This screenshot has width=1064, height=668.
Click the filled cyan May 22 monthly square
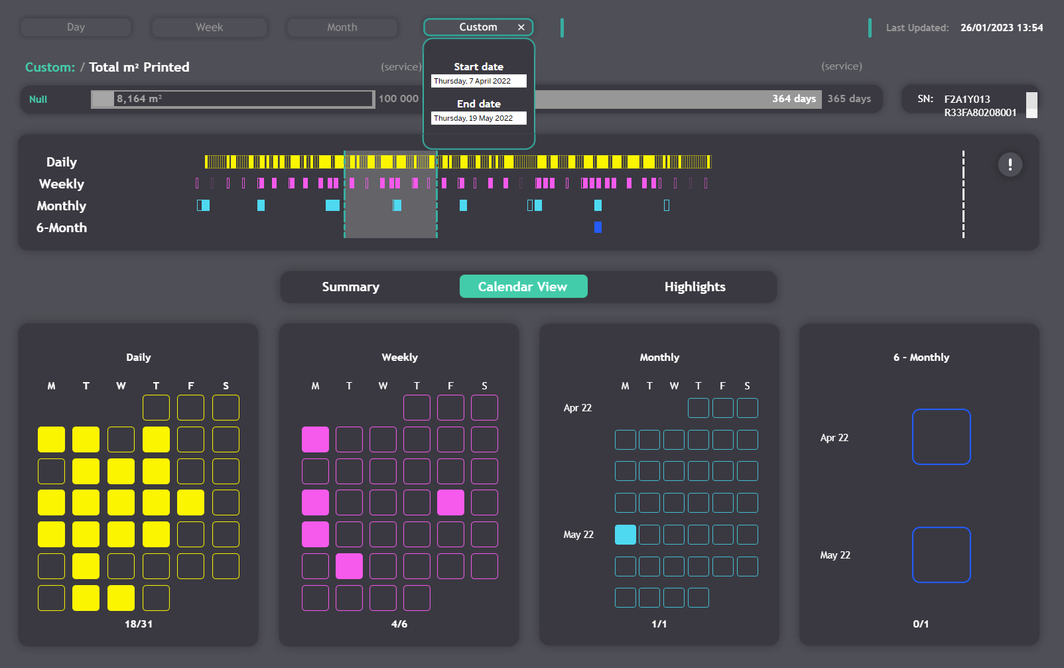(x=625, y=535)
